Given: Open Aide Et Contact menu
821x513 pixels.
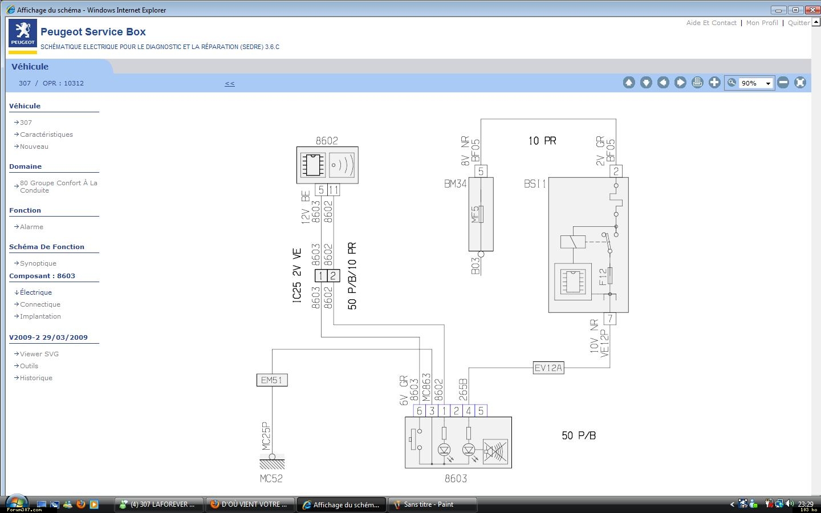Looking at the screenshot, I should click(711, 23).
